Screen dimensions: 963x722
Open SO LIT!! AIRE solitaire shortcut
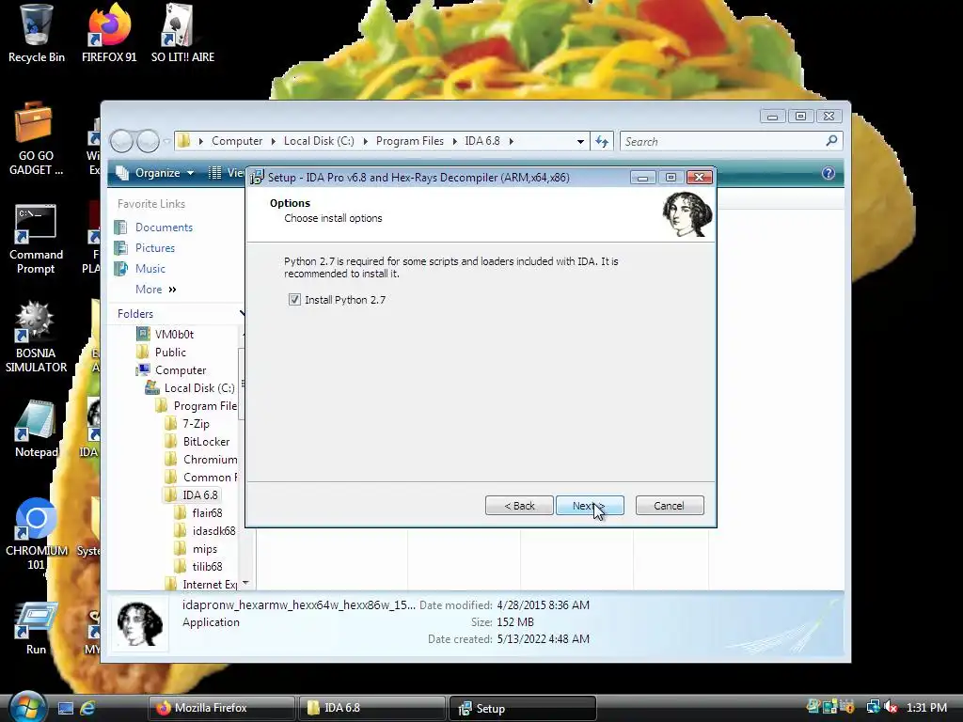(x=182, y=34)
